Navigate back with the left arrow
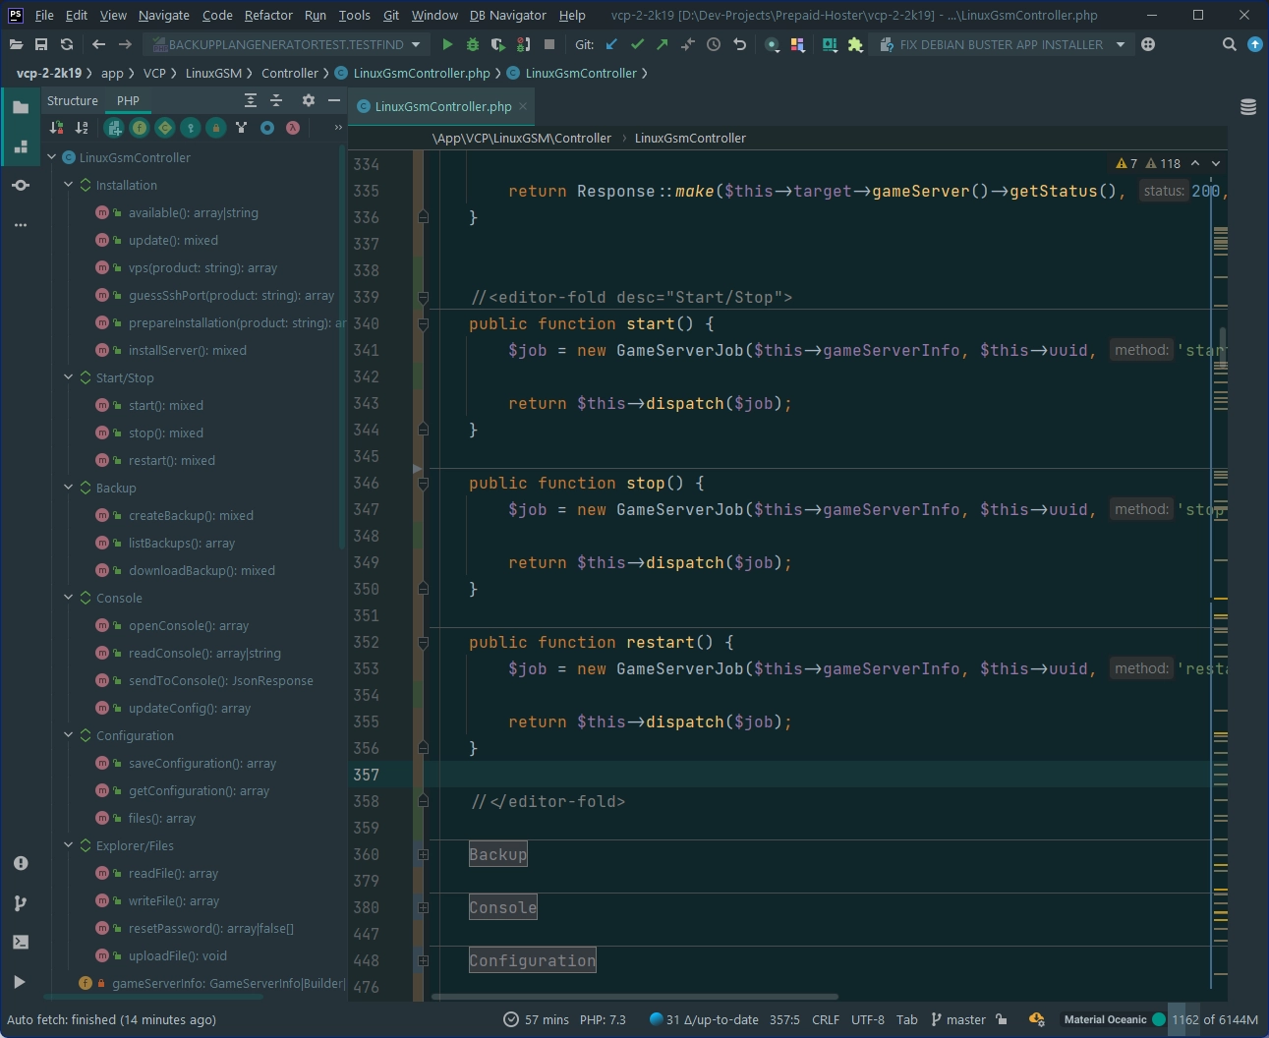Image resolution: width=1269 pixels, height=1038 pixels. click(98, 44)
